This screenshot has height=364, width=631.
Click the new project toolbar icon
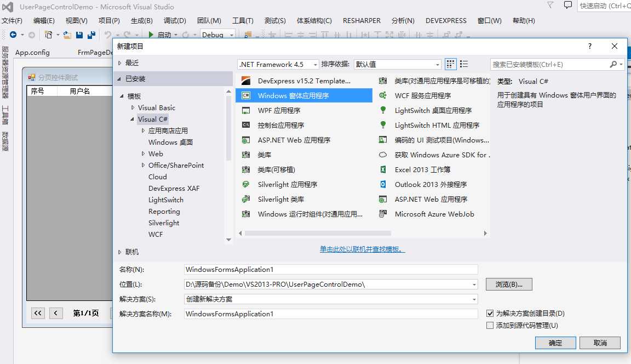[48, 35]
